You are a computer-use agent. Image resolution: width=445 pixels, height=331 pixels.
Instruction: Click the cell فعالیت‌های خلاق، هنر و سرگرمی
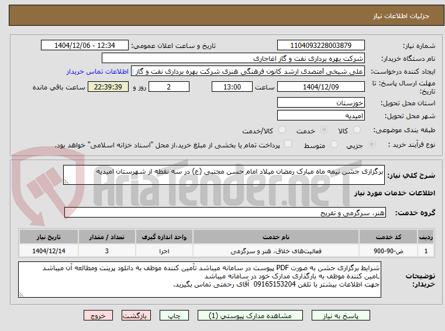click(x=276, y=251)
